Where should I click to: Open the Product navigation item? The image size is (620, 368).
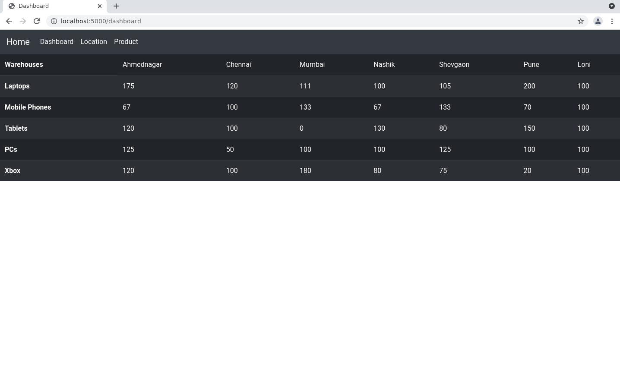126,41
